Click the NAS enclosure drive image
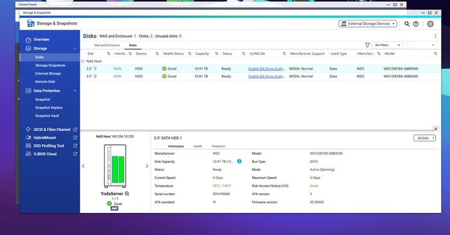450x235 pixels. tap(115, 166)
